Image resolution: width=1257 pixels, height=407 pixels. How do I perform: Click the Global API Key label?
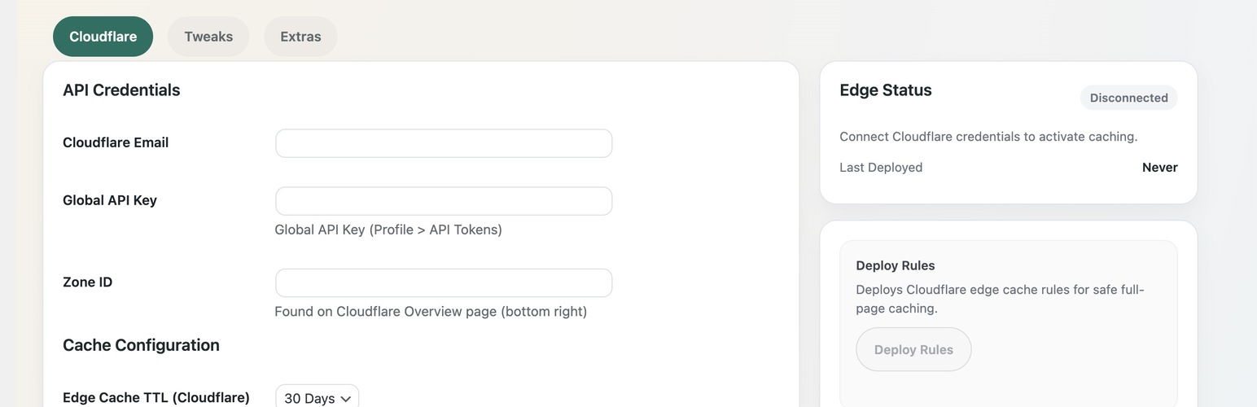point(110,200)
